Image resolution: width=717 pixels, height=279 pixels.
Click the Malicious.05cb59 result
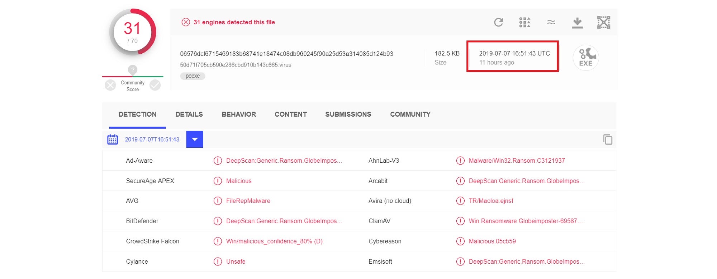492,241
